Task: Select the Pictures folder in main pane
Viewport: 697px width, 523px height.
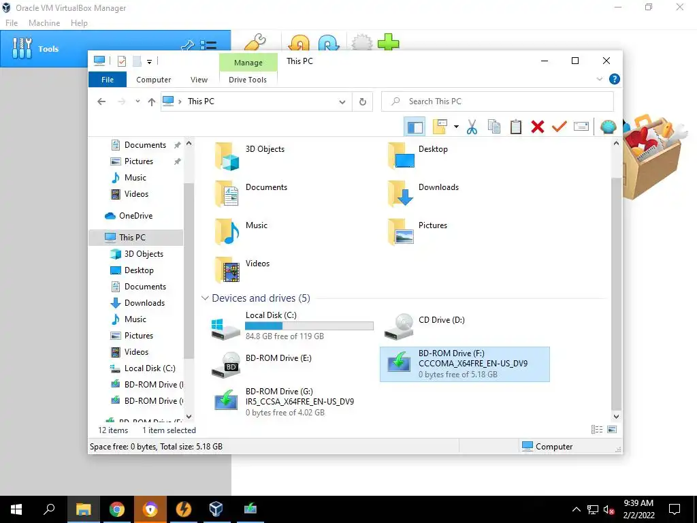Action: point(418,233)
